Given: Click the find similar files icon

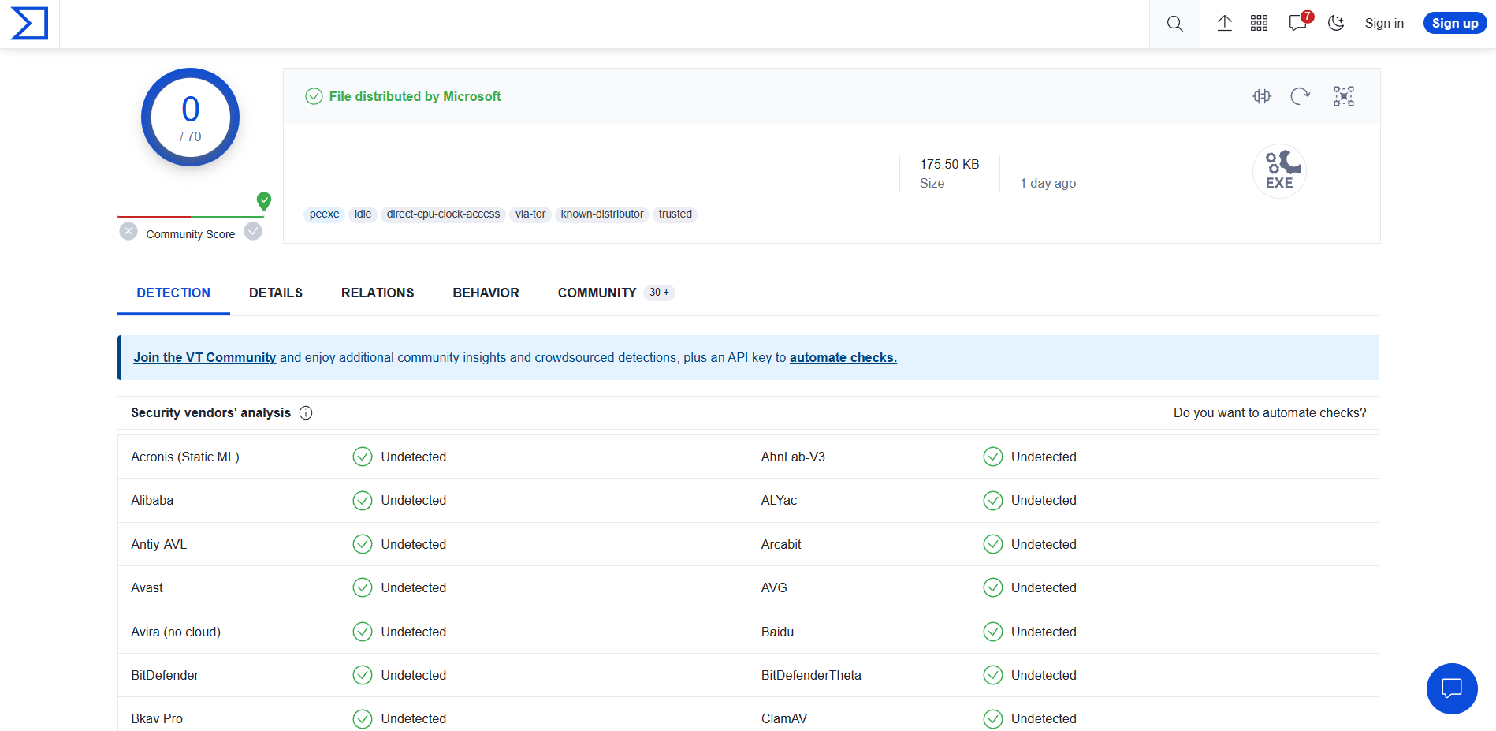Looking at the screenshot, I should tap(1262, 96).
